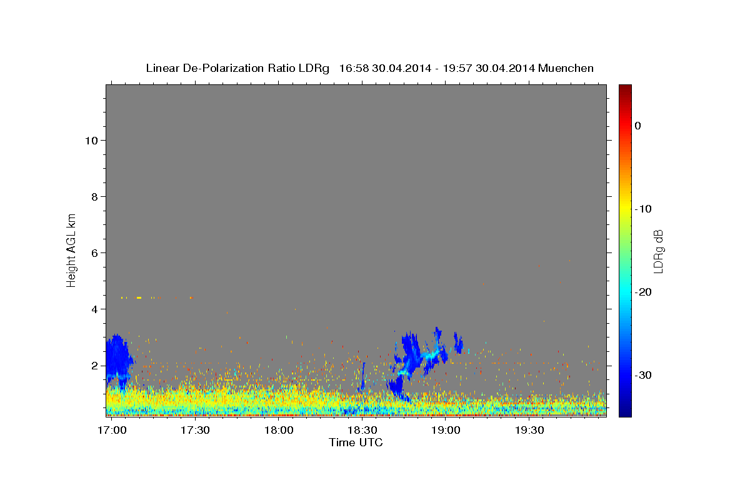
Task: Click the 18:30 time tick label
Action: pyautogui.click(x=362, y=431)
